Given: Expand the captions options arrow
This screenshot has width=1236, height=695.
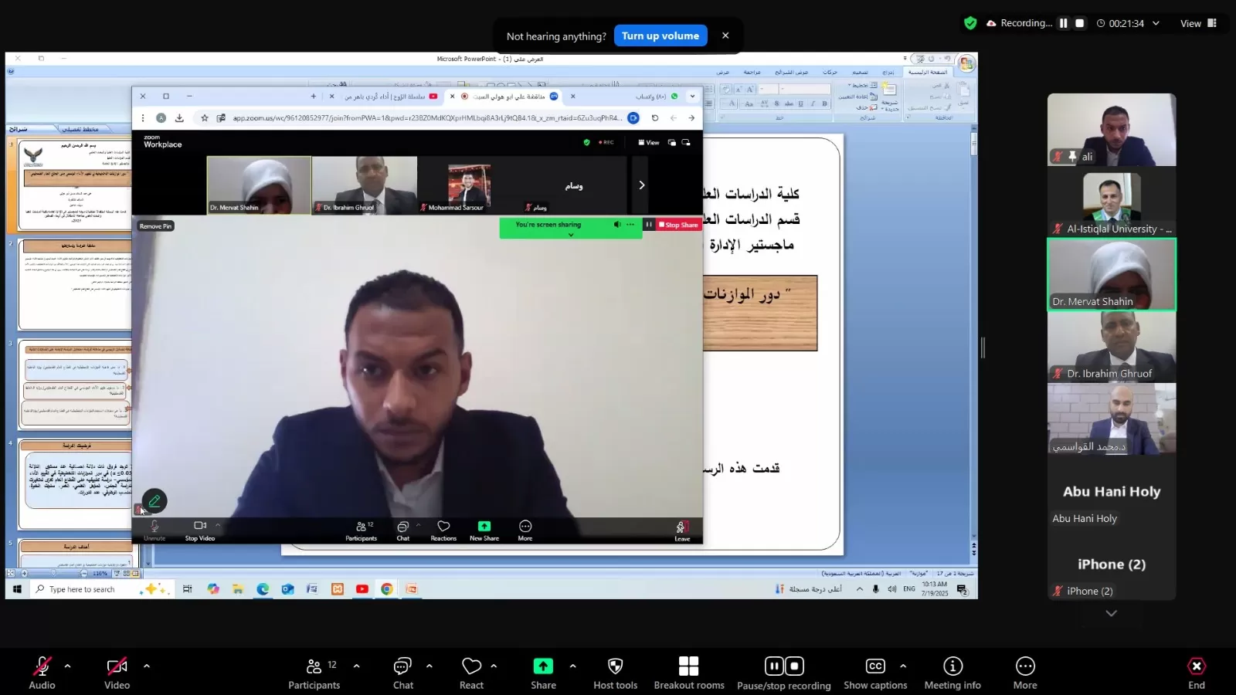Looking at the screenshot, I should (903, 666).
